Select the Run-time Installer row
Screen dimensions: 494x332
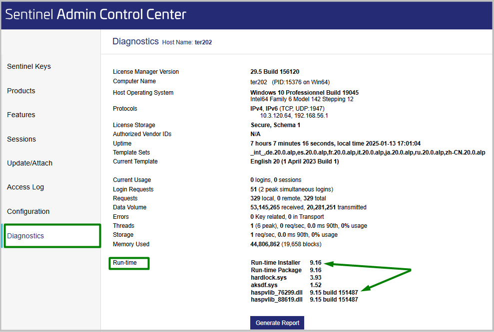[286, 263]
